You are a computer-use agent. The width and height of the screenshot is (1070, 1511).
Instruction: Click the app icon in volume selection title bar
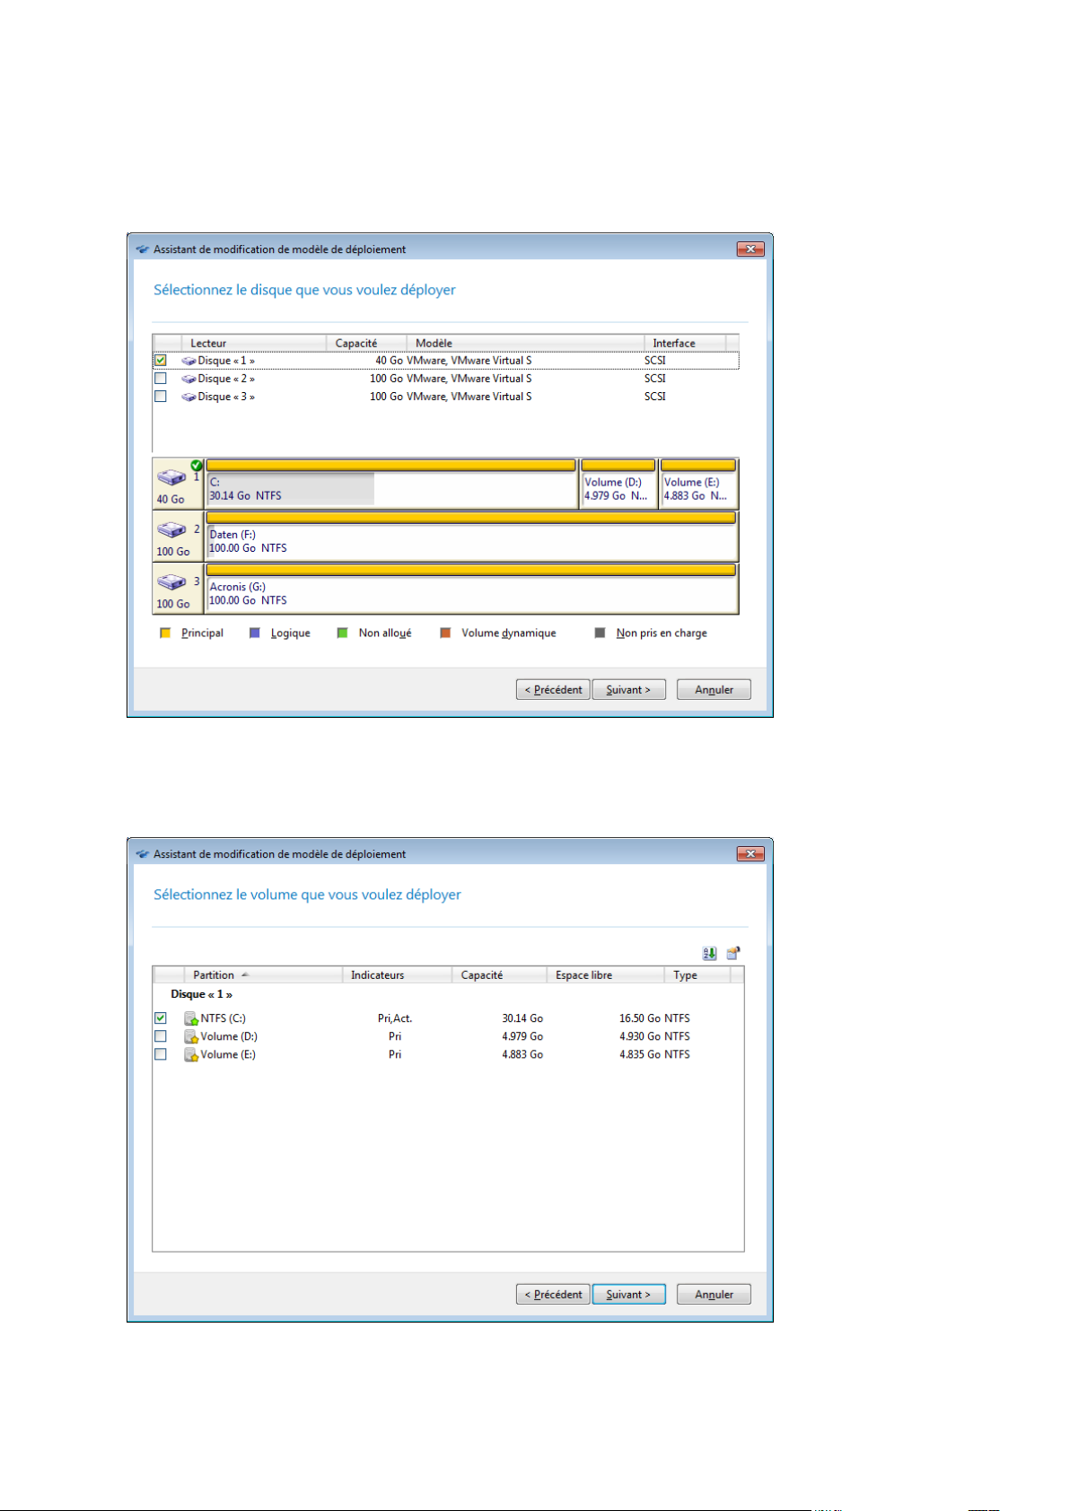(x=142, y=854)
